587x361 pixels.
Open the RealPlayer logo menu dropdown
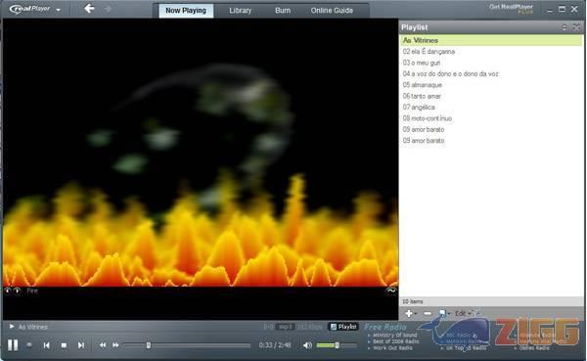click(x=59, y=10)
